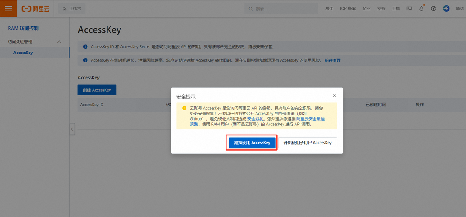
Task: Collapse the 访问凭证管理 section
Action: click(x=59, y=42)
